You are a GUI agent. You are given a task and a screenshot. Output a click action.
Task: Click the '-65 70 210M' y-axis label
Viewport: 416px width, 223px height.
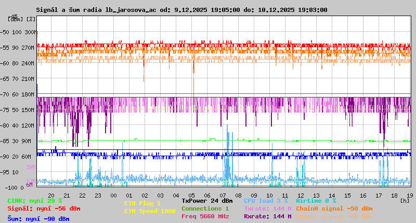coord(18,79)
